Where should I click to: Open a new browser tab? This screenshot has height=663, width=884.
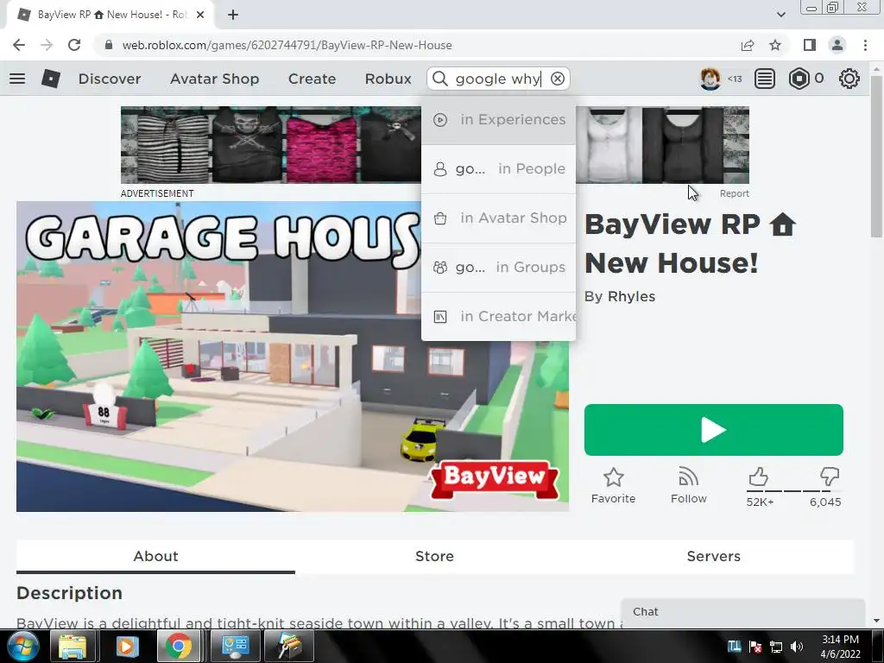coord(233,15)
